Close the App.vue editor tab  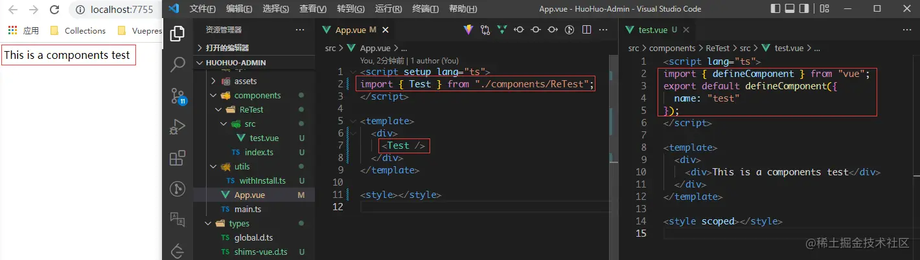386,30
